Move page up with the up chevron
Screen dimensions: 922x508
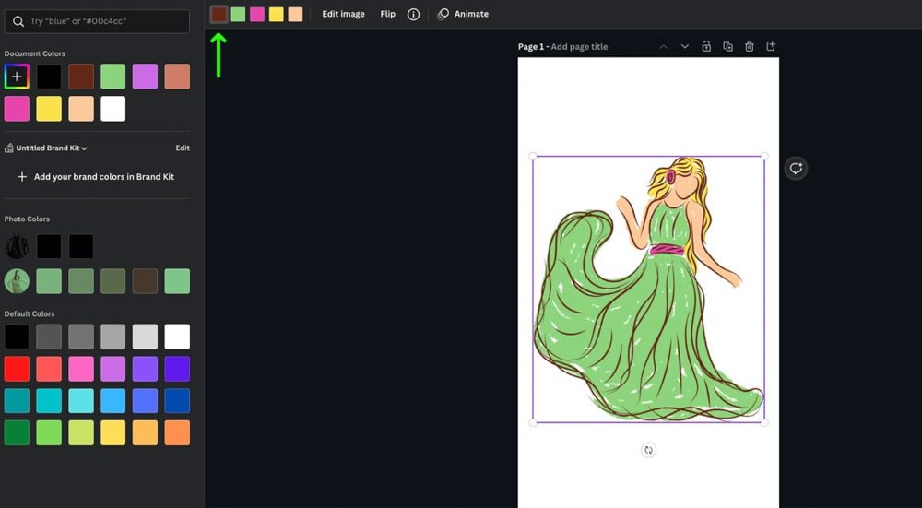(663, 47)
